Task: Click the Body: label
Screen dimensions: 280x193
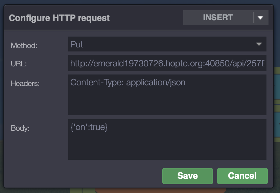Action: click(20, 128)
